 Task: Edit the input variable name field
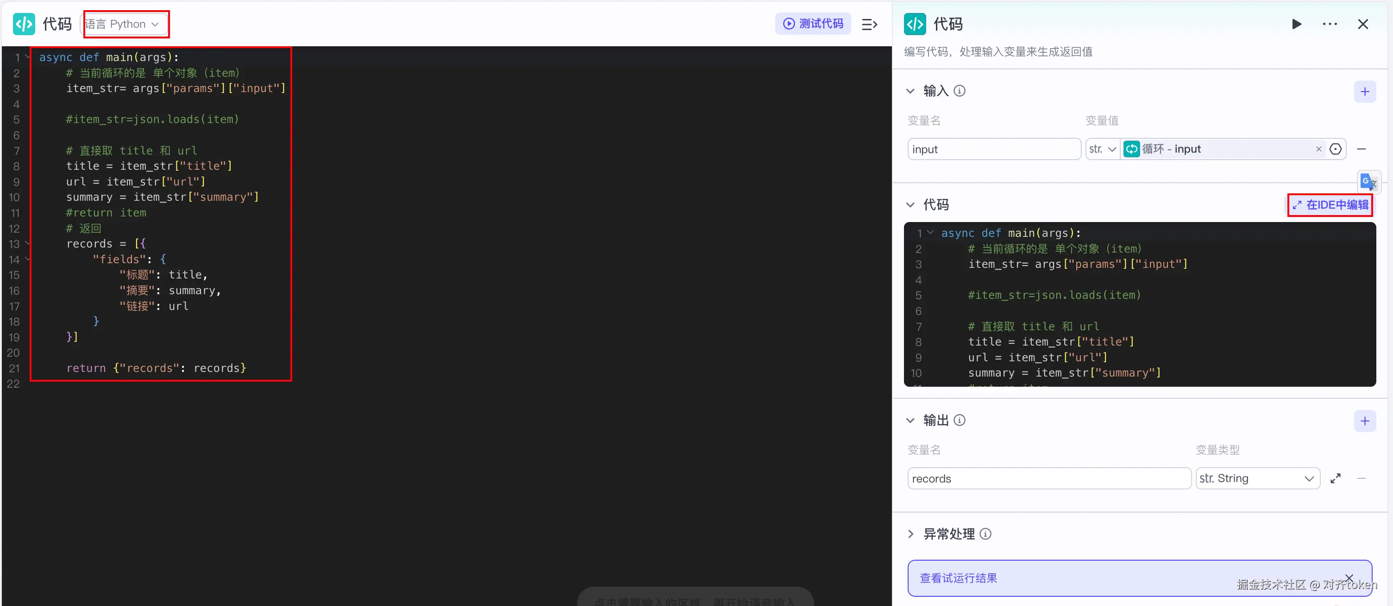[993, 149]
